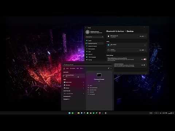Open the headphones device's three-dot menu

tap(145, 50)
